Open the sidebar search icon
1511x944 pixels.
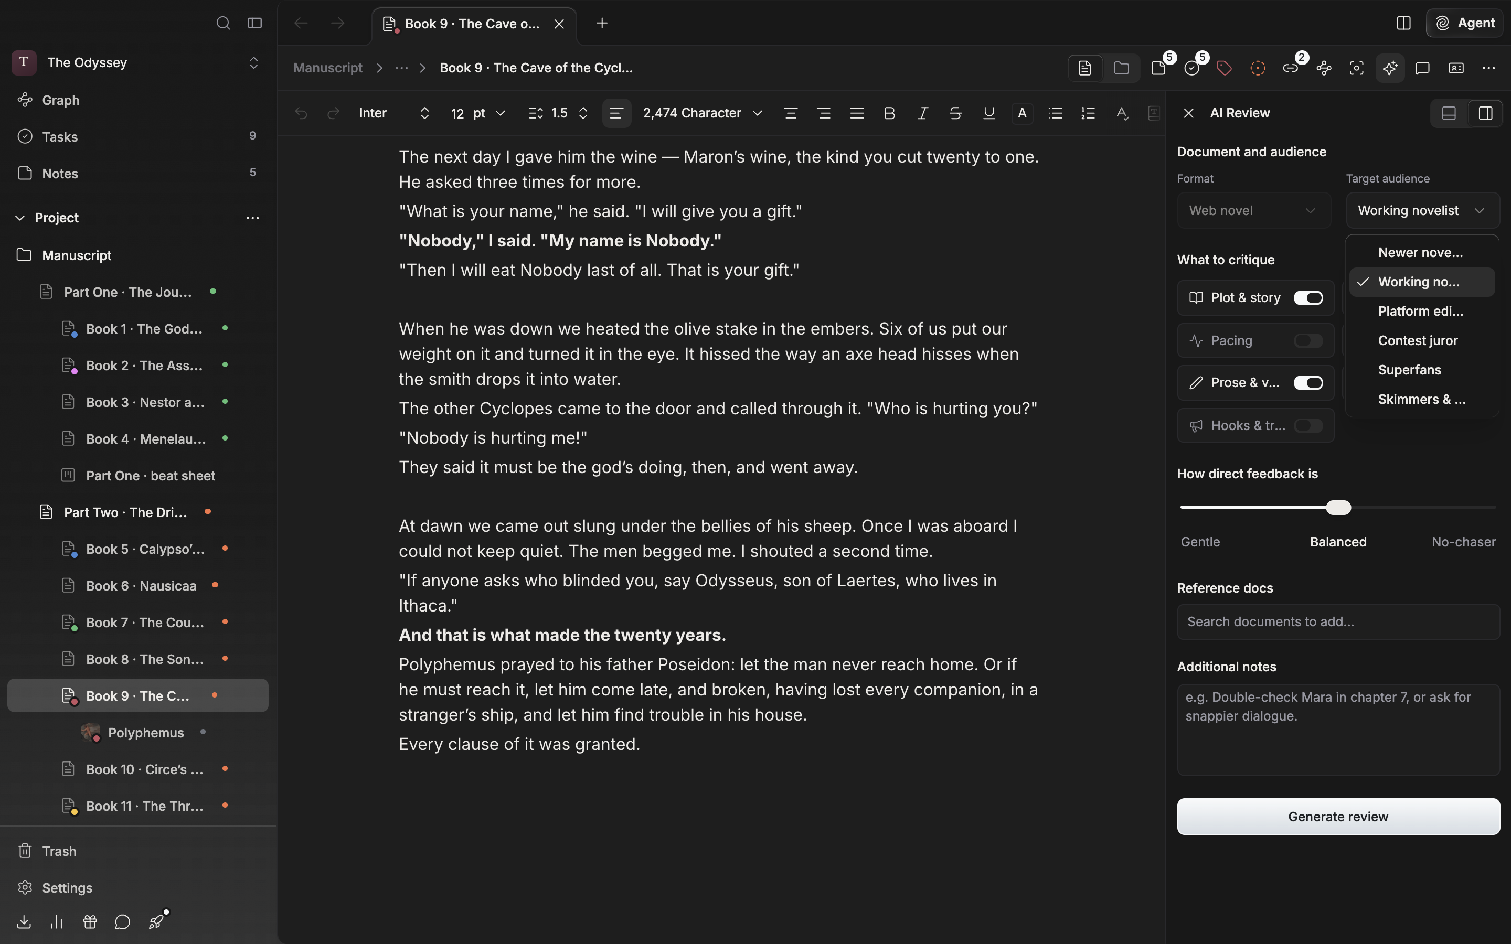click(223, 23)
